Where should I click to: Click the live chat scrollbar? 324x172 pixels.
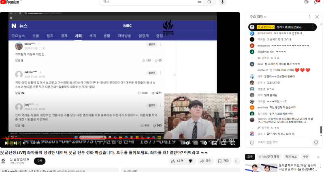321,130
